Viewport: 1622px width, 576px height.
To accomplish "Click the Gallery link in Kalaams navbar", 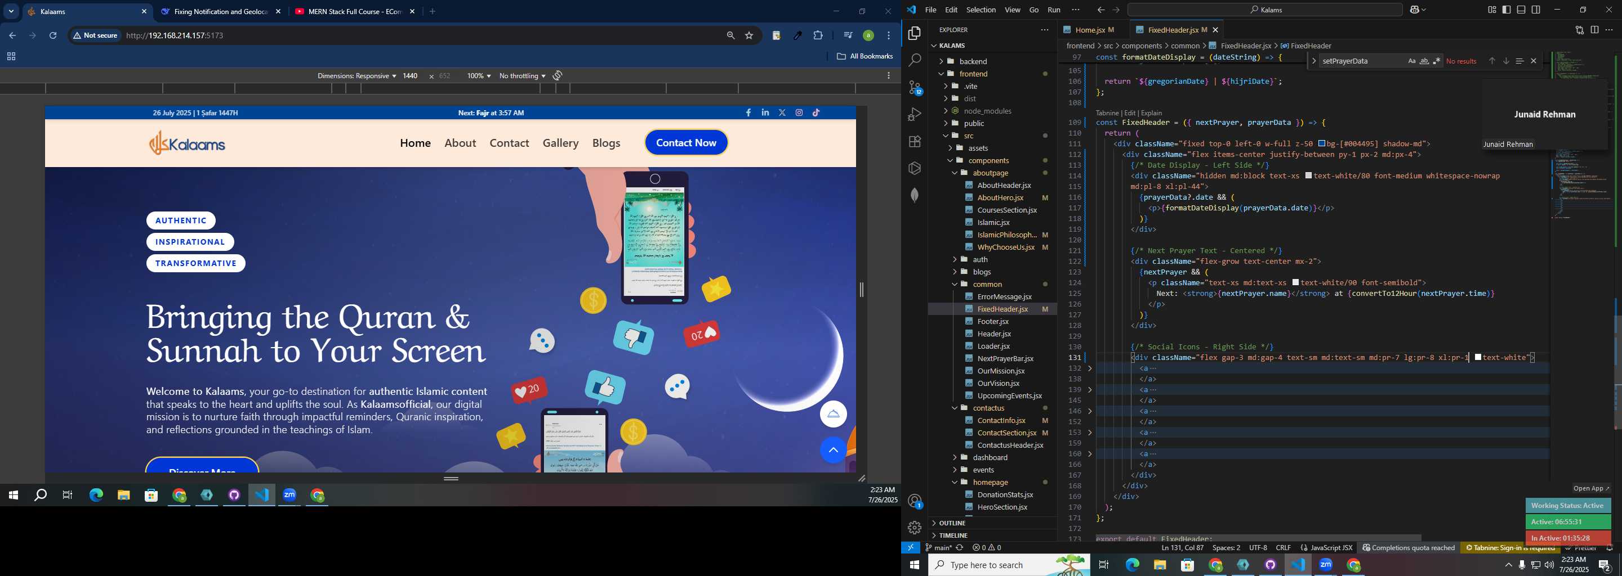I will (x=560, y=143).
